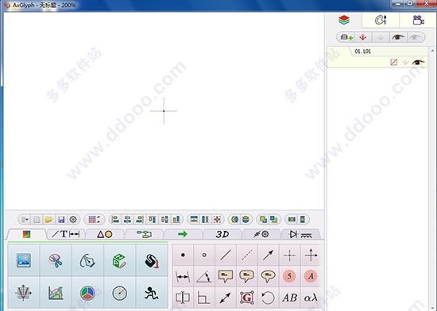The image size is (437, 311).
Task: Click the layer list scrollbar up arrow
Action: coord(432,51)
